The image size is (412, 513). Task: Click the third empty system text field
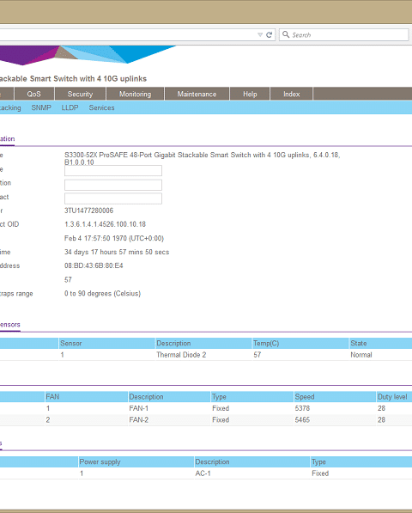113,198
